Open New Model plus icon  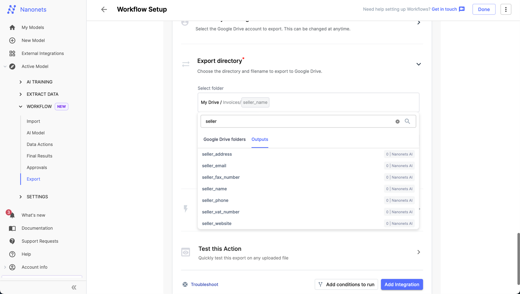12,41
